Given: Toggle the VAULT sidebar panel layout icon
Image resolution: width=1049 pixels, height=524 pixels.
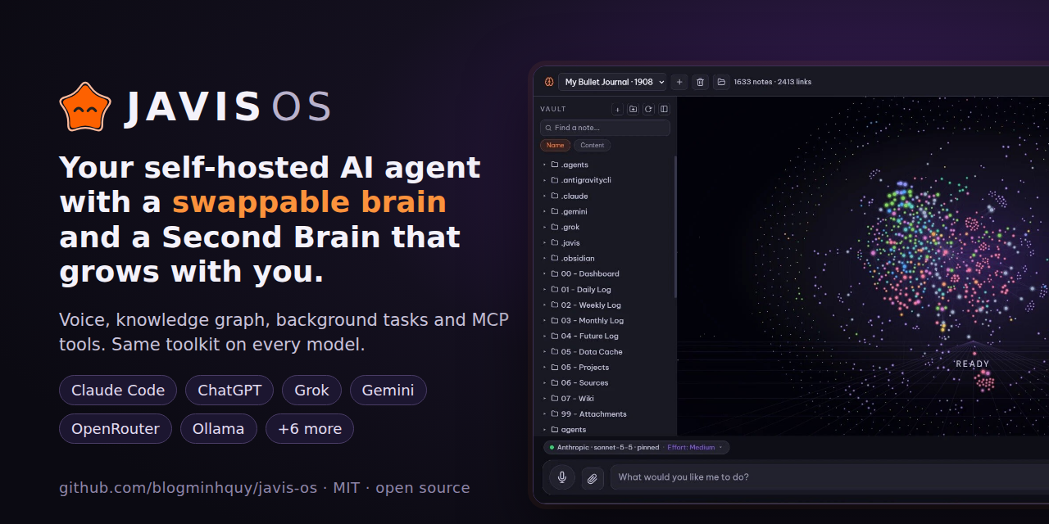Looking at the screenshot, I should [x=664, y=109].
